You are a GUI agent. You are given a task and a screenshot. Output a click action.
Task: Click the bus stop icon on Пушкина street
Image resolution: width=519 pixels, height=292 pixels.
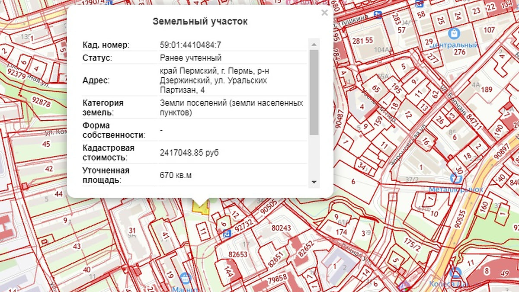pos(378,15)
